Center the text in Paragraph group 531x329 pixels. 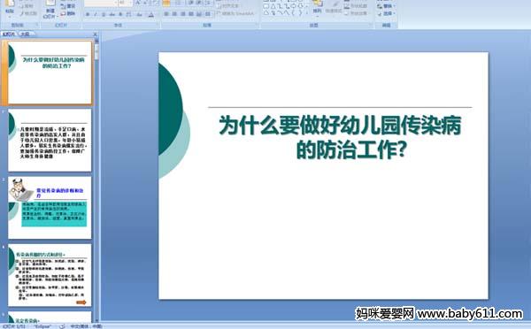point(174,14)
